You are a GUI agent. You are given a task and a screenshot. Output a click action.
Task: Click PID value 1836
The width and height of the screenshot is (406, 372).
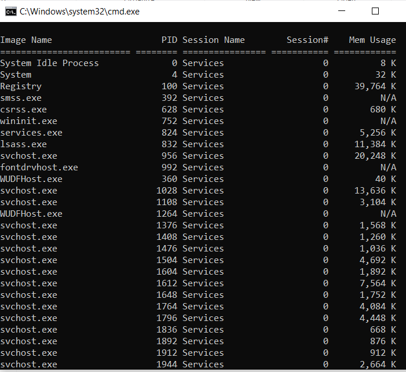167,330
